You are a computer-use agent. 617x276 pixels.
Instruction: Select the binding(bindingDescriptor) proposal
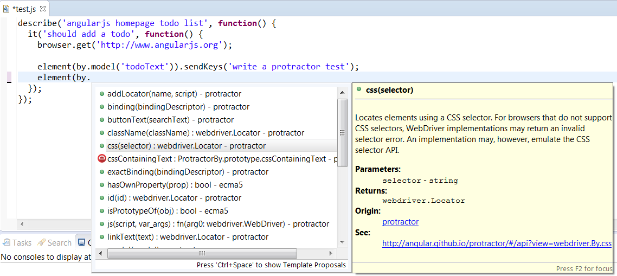(x=178, y=107)
